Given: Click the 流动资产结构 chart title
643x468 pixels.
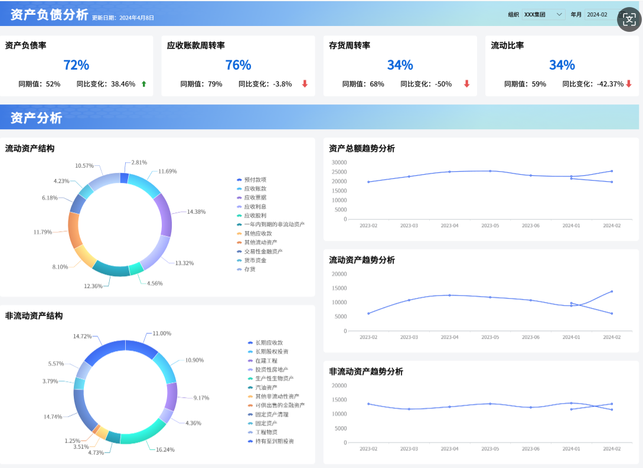Looking at the screenshot, I should (x=30, y=148).
